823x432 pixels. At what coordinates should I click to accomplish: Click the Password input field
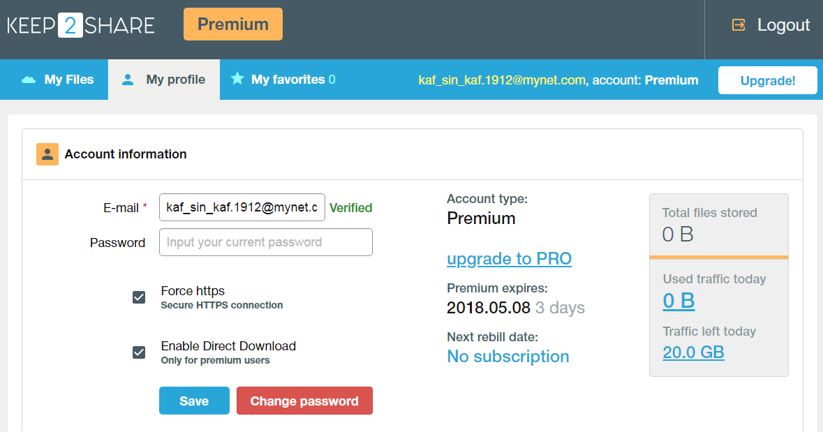pyautogui.click(x=265, y=242)
